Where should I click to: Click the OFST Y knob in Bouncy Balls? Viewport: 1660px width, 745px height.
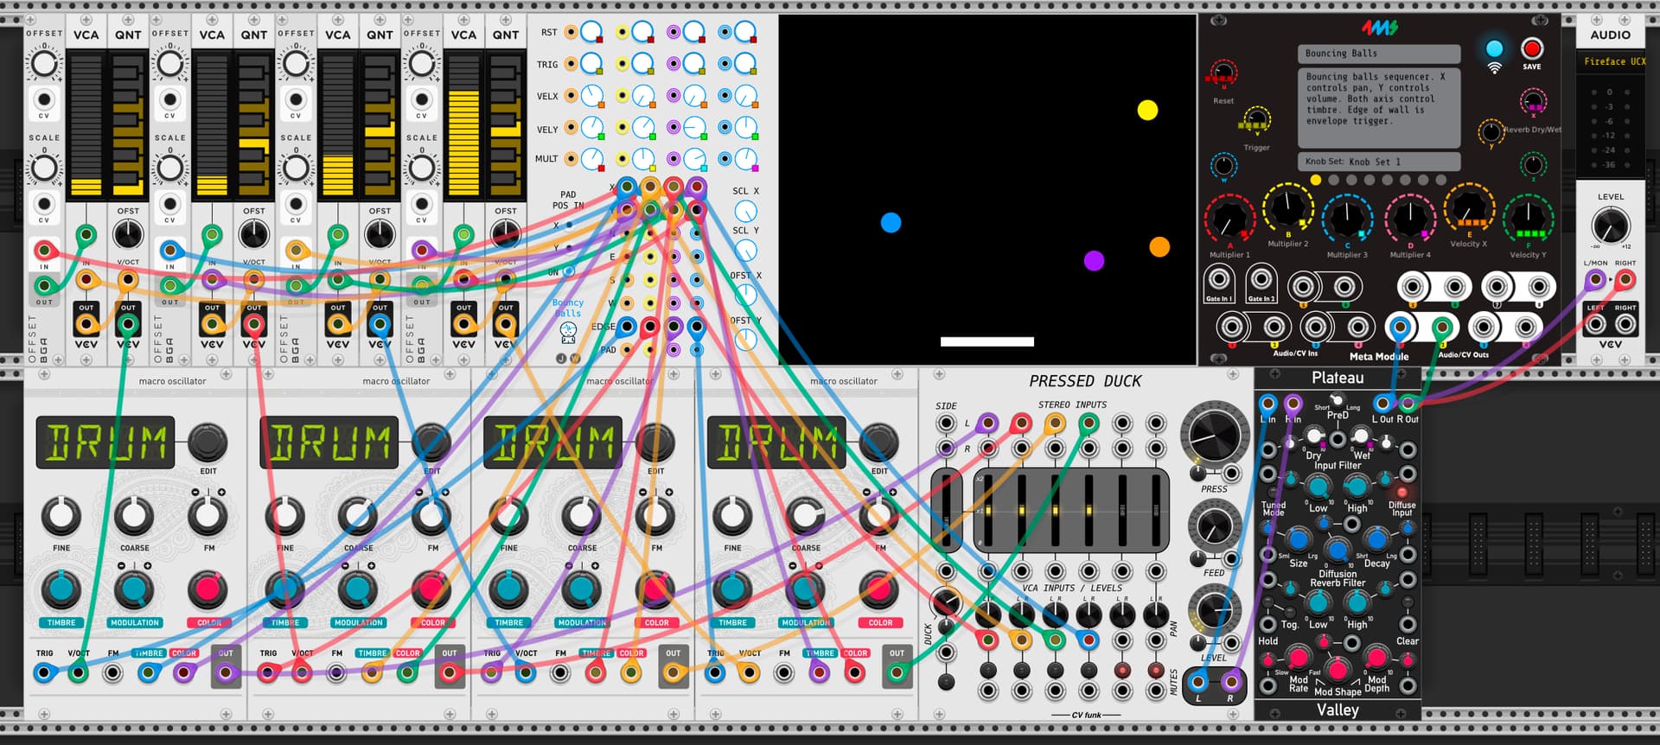(x=745, y=340)
